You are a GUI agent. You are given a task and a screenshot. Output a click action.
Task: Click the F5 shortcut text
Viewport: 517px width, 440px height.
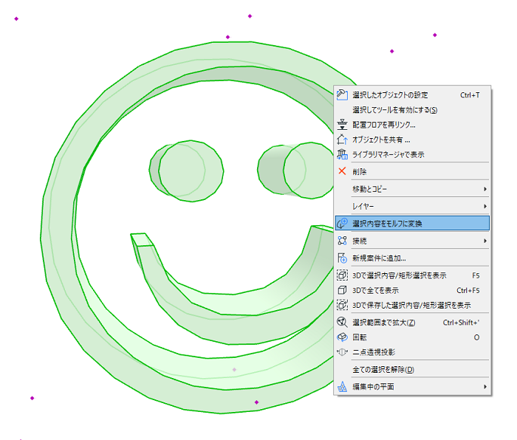[x=476, y=275]
